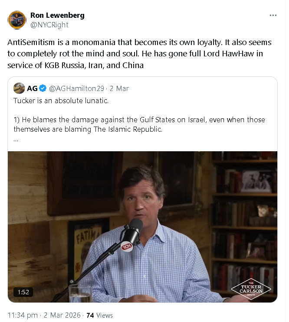289x322 pixels.
Task: Click the 74 Views counter
Action: (x=99, y=315)
